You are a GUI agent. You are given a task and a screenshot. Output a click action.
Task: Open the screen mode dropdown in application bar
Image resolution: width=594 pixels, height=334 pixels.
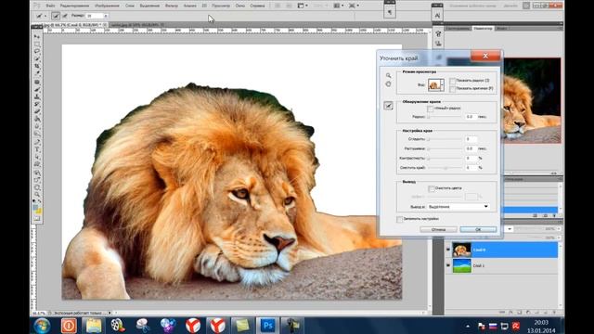pos(354,6)
